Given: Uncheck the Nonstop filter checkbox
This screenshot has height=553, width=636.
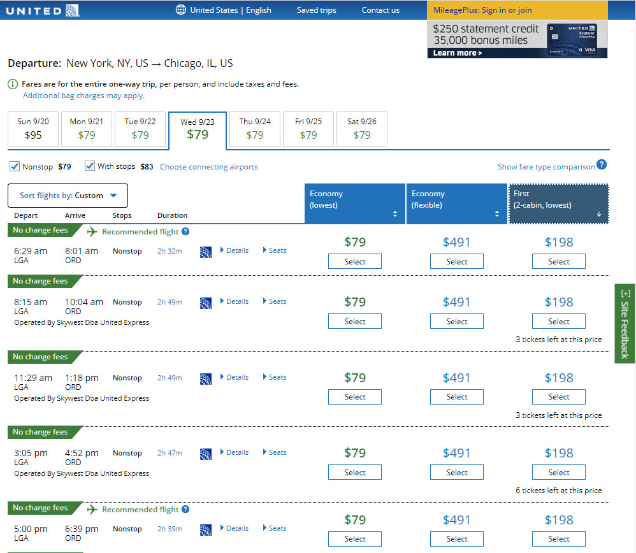Looking at the screenshot, I should click(x=15, y=166).
